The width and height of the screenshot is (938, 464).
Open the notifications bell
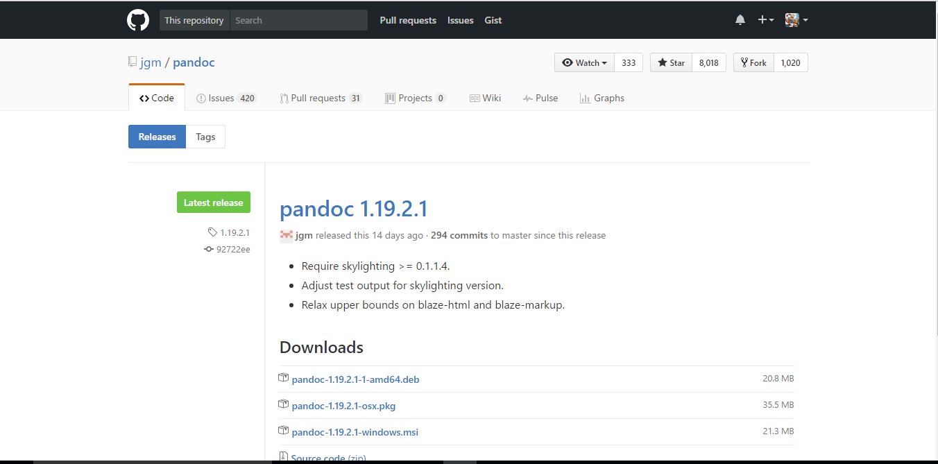pos(740,20)
